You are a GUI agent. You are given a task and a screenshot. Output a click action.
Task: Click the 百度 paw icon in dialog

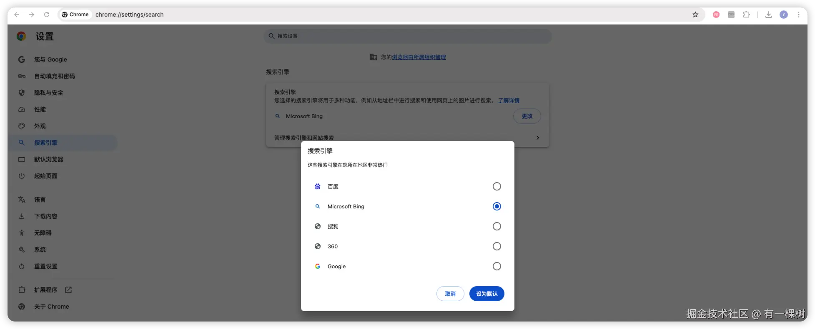tap(318, 186)
